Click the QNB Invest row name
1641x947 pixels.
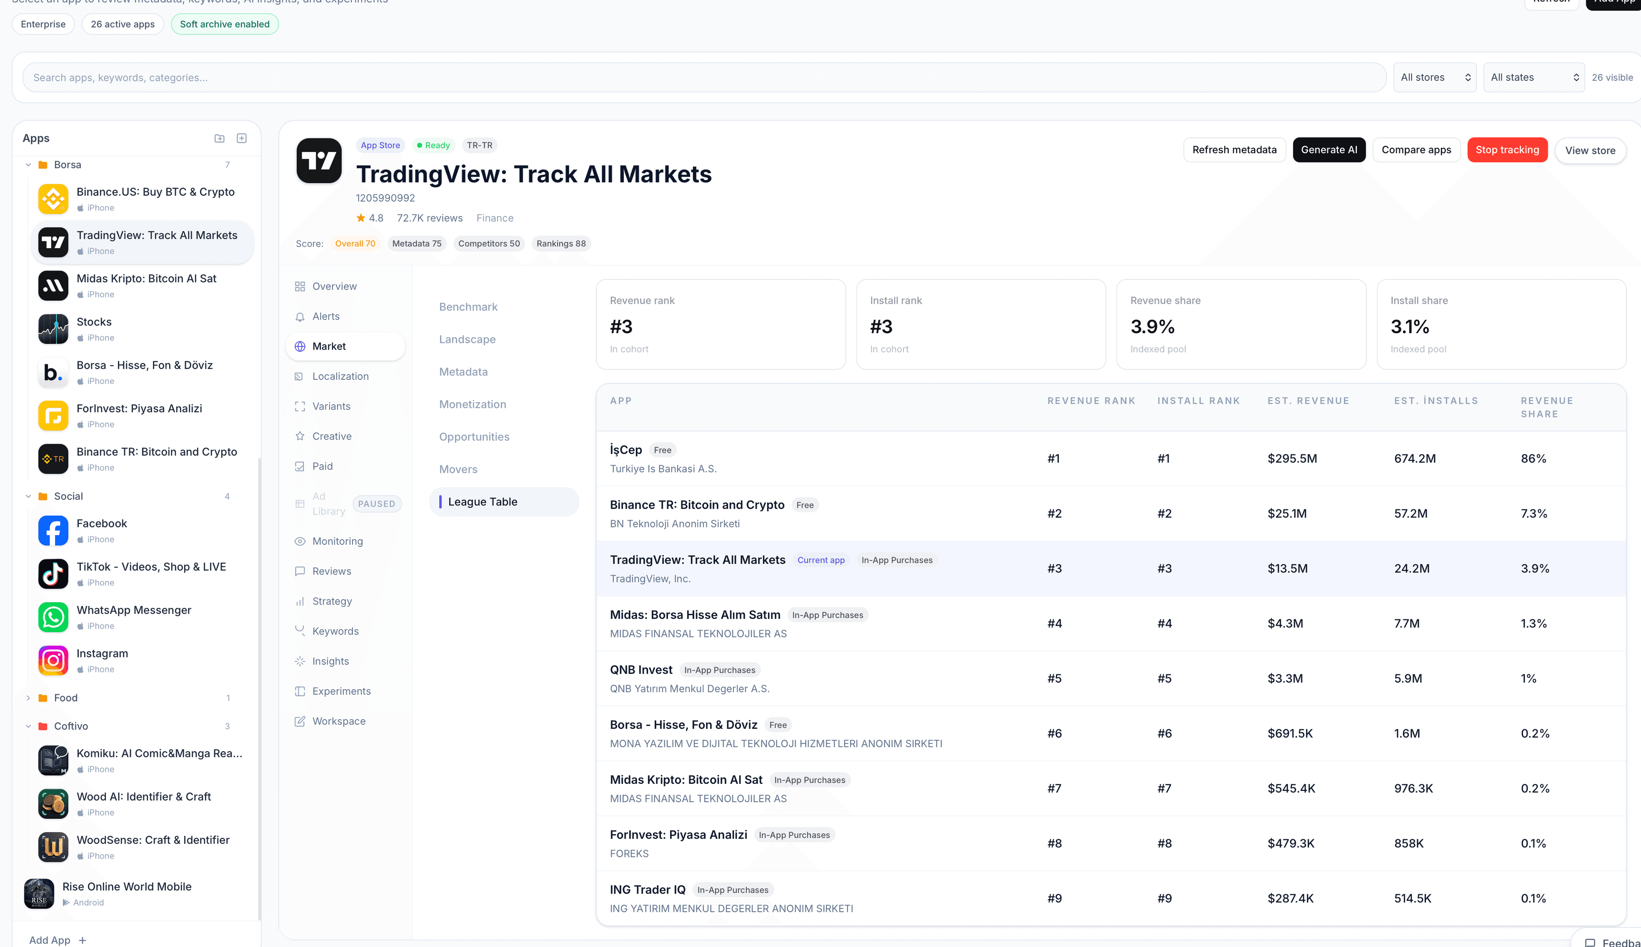[x=641, y=670]
